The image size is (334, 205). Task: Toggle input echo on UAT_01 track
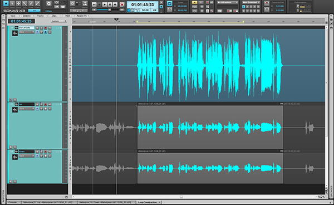point(50,28)
